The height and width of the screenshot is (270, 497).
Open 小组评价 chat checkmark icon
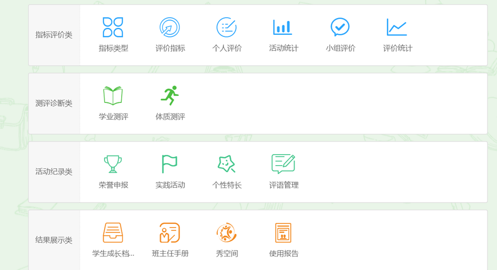click(340, 27)
